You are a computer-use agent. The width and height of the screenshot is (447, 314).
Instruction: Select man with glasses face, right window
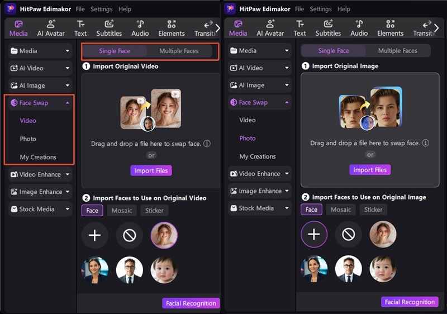click(348, 269)
